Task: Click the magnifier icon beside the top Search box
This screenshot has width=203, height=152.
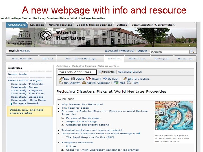Action: [193, 52]
